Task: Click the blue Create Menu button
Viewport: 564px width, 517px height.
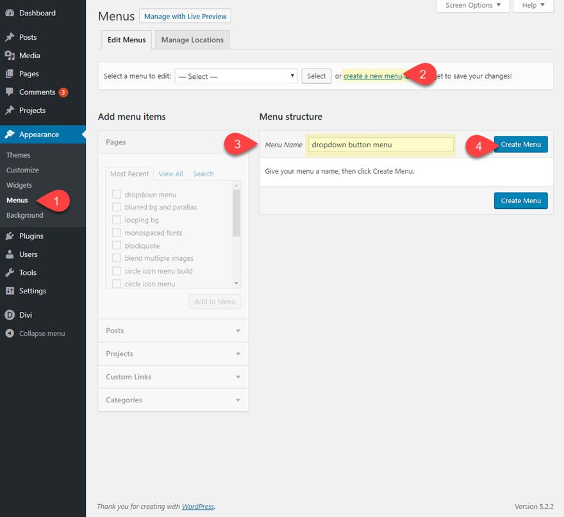Action: coord(520,144)
